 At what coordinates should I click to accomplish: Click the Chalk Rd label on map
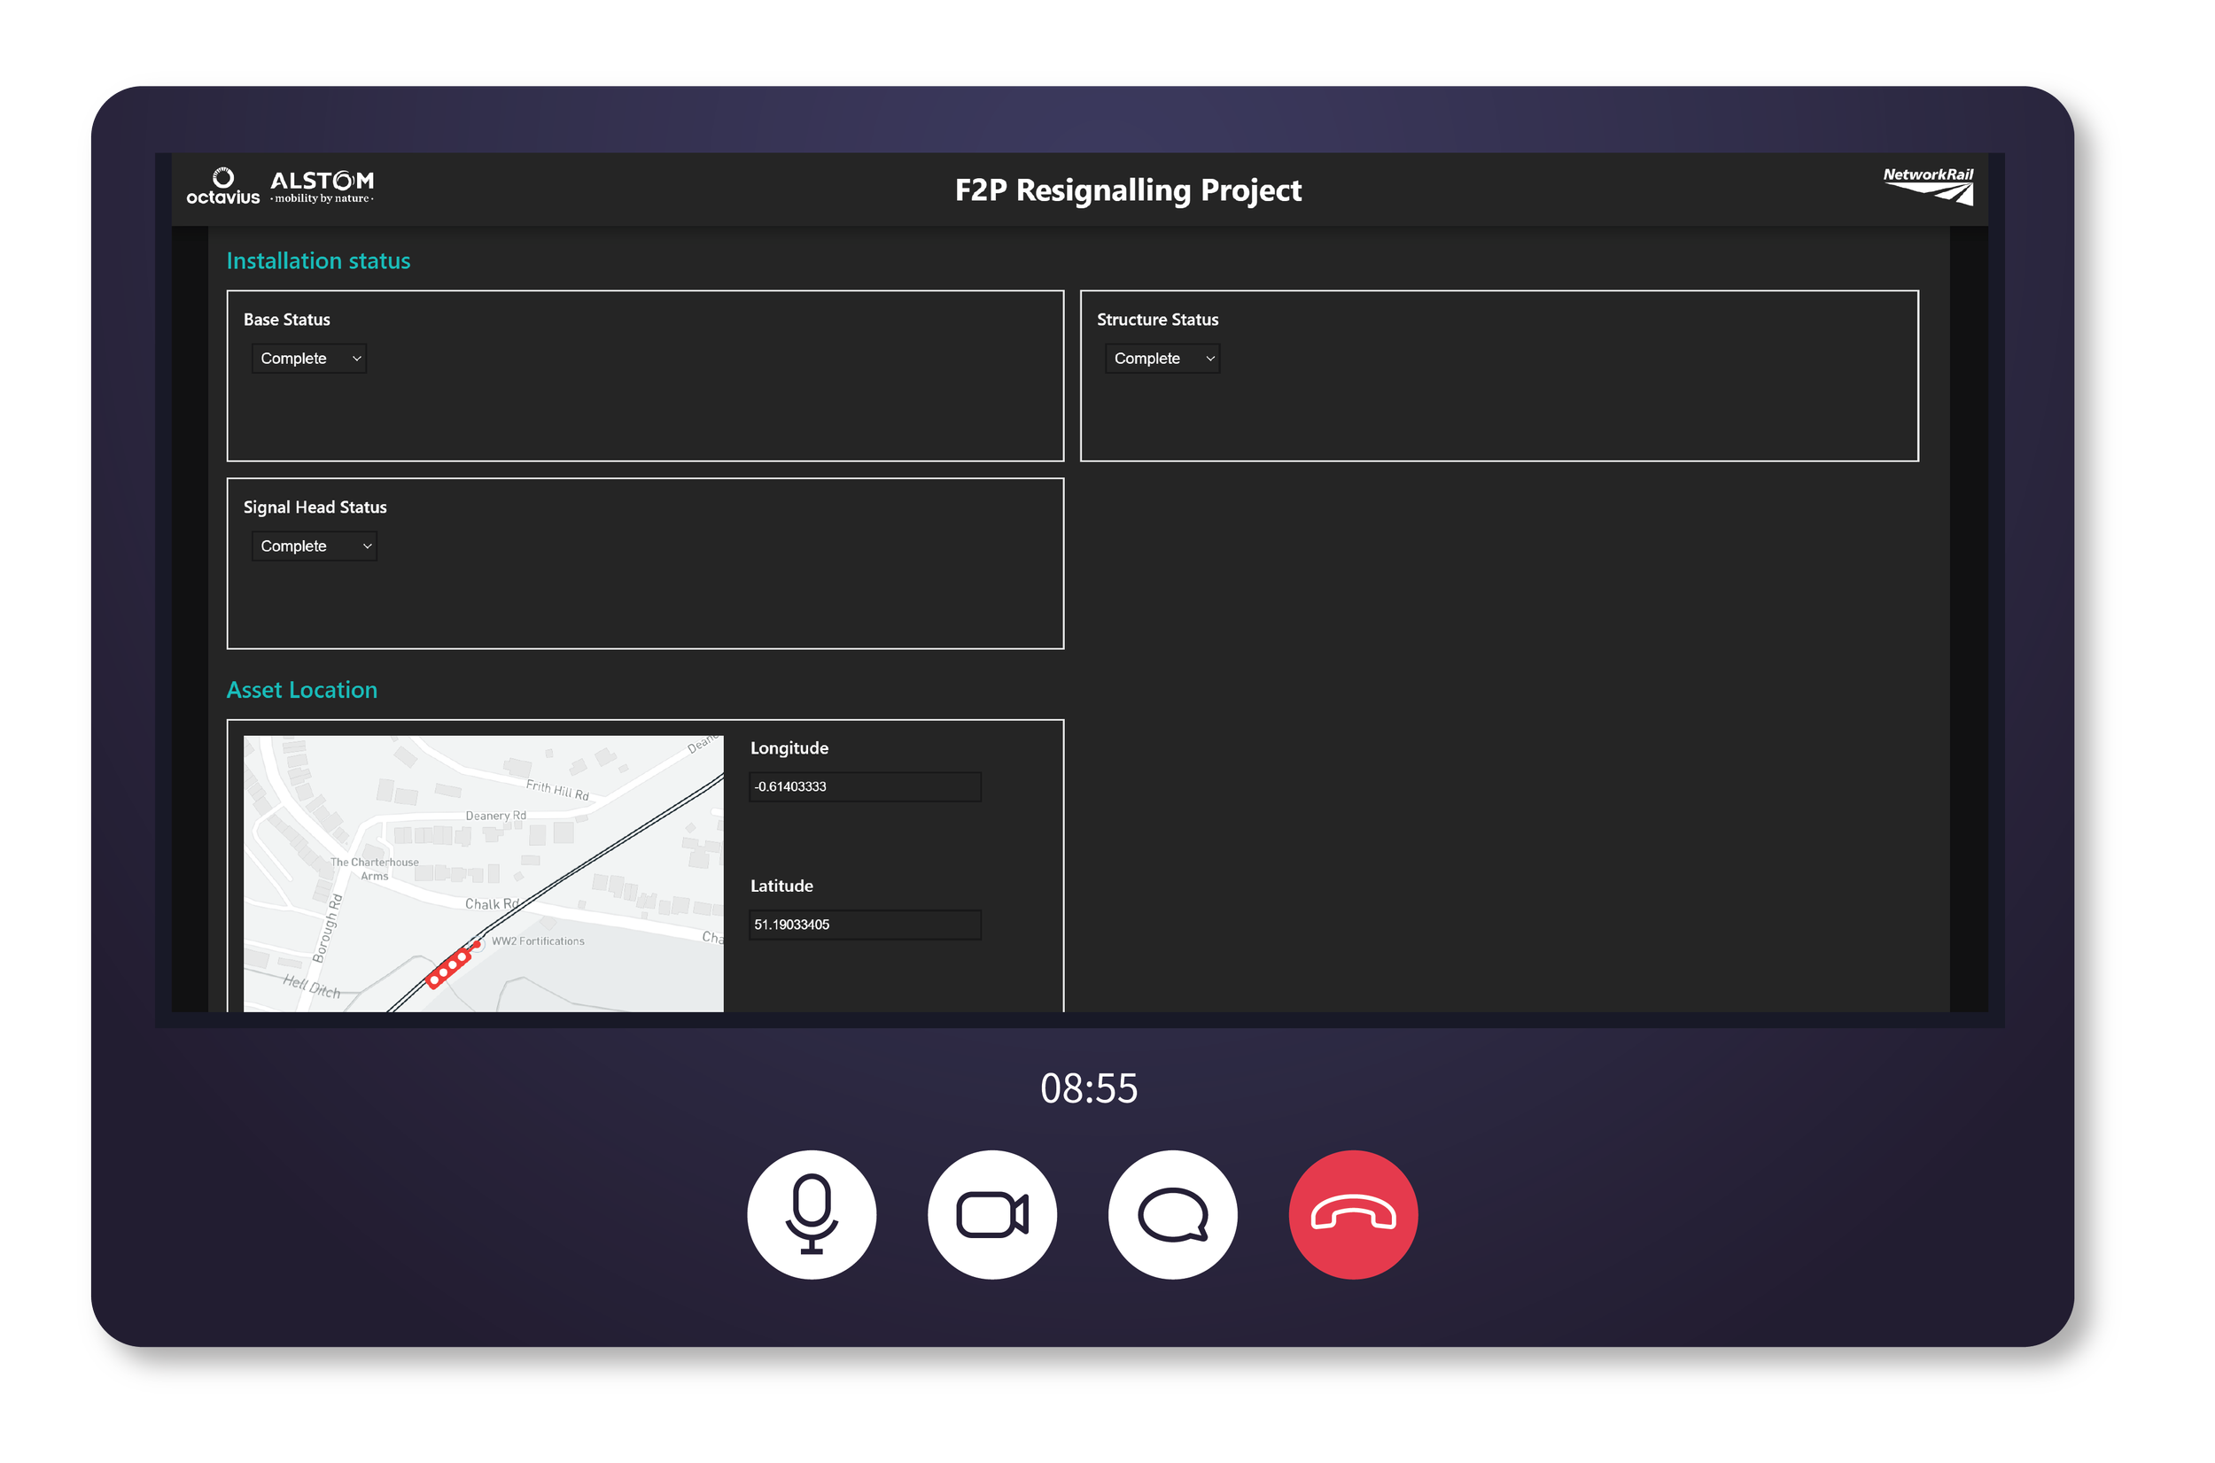490,903
